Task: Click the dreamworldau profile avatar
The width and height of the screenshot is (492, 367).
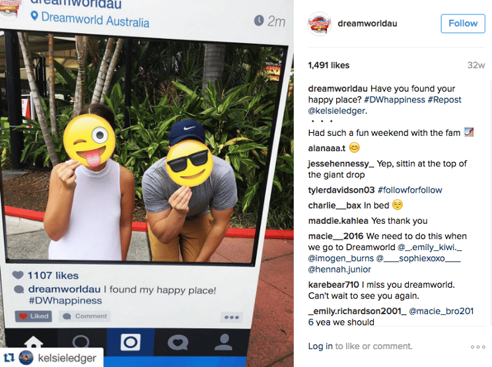Action: [320, 24]
